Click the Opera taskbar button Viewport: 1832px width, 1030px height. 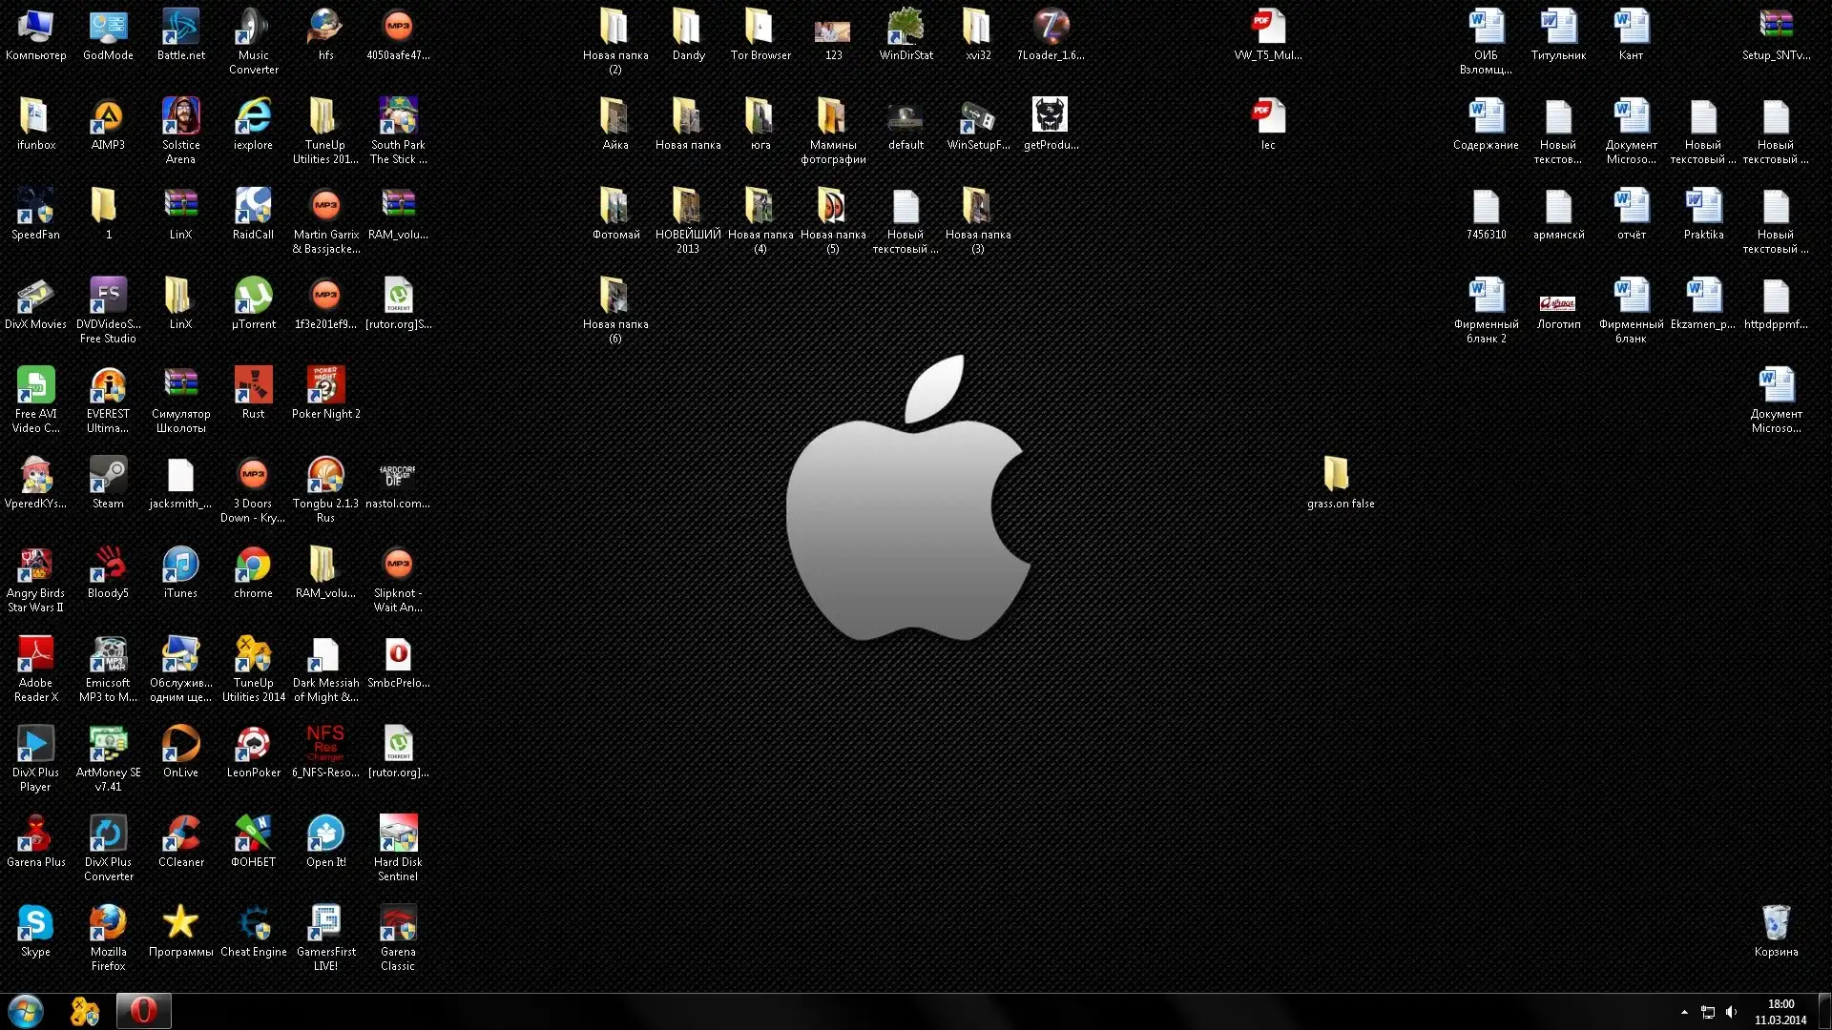pos(143,1011)
